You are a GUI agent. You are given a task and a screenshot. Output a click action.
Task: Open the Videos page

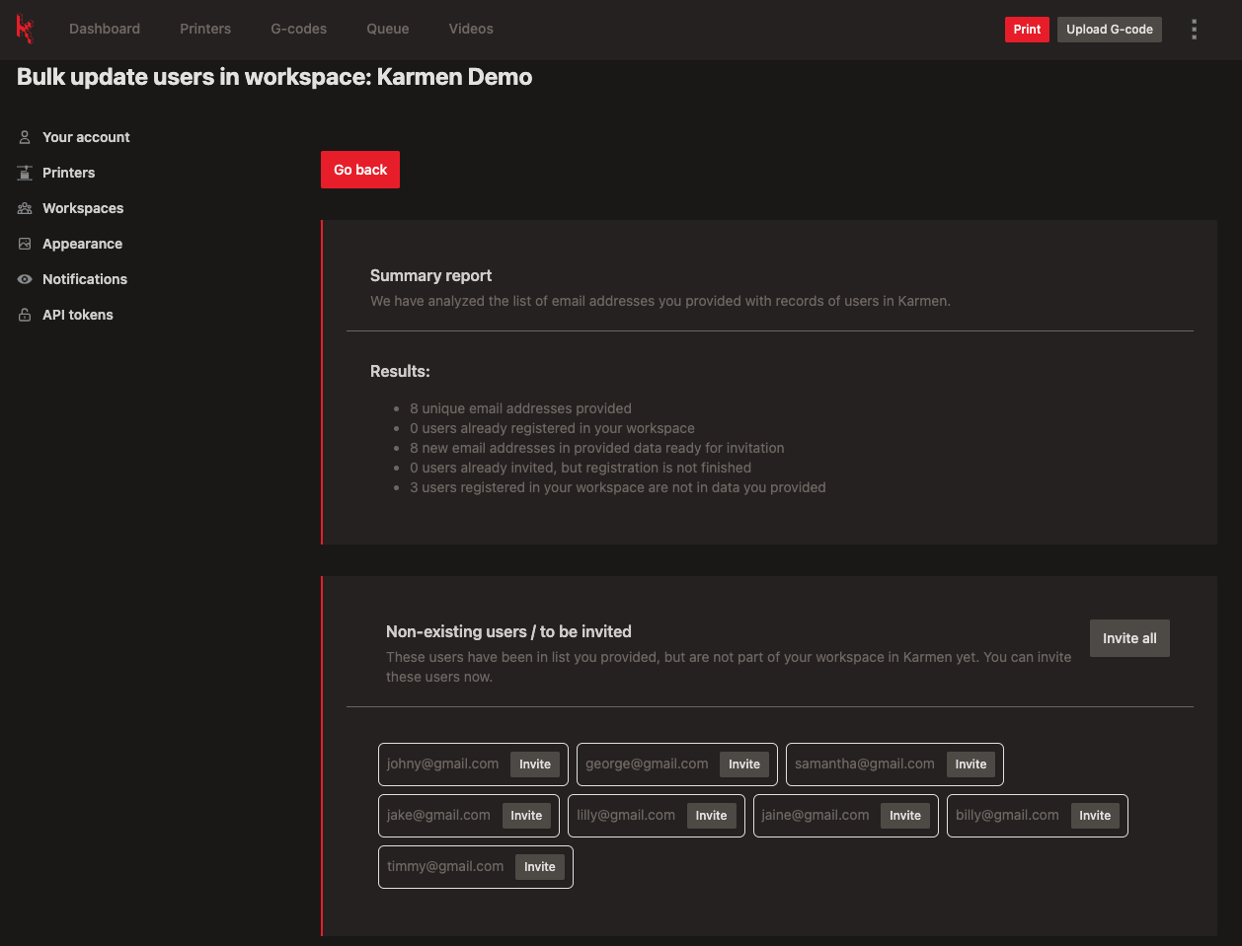[x=471, y=29]
